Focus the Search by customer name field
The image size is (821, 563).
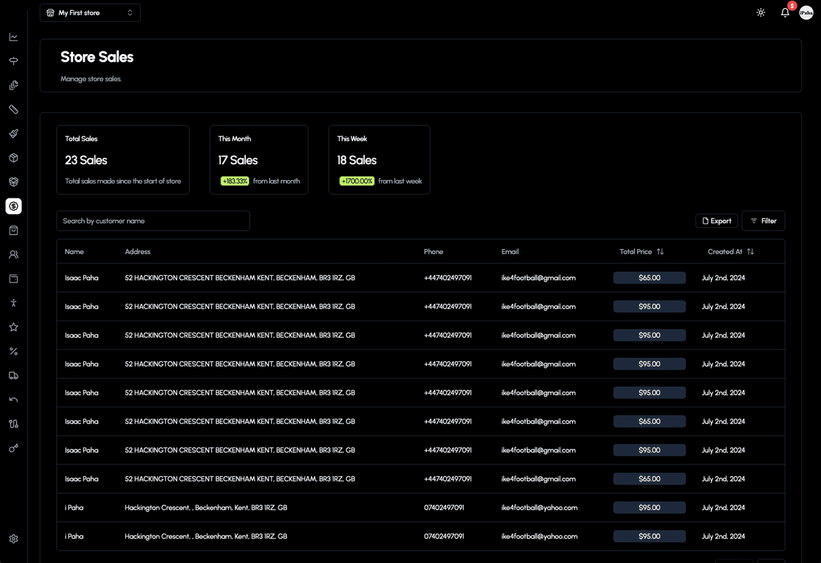tap(153, 221)
